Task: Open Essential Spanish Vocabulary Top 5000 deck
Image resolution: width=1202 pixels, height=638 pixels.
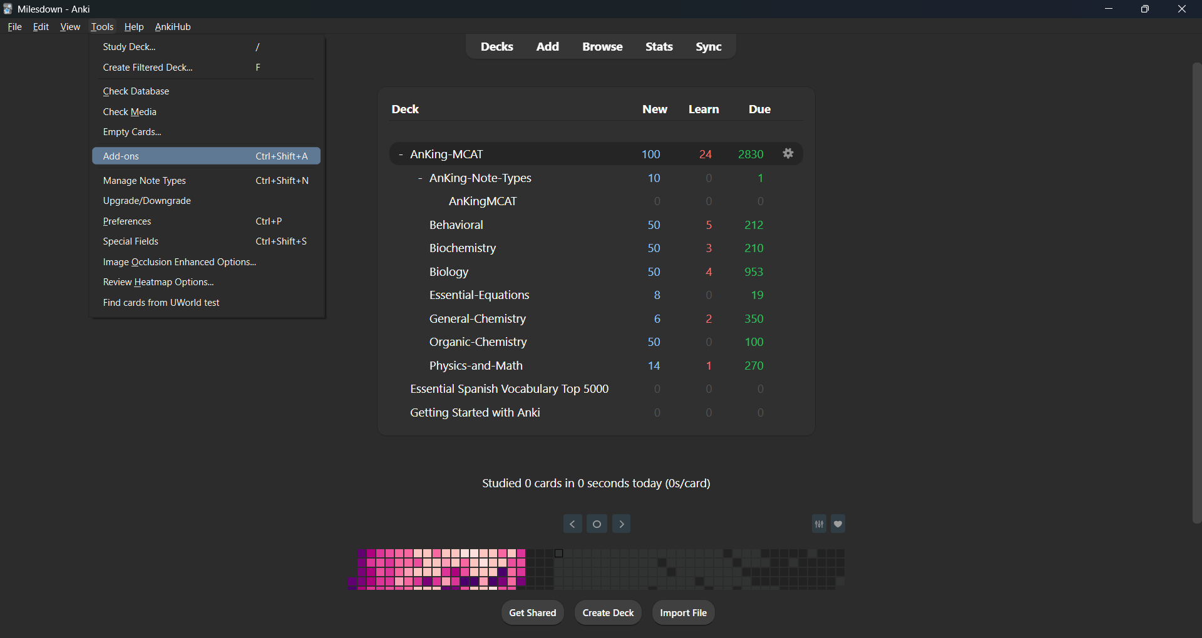Action: point(510,389)
